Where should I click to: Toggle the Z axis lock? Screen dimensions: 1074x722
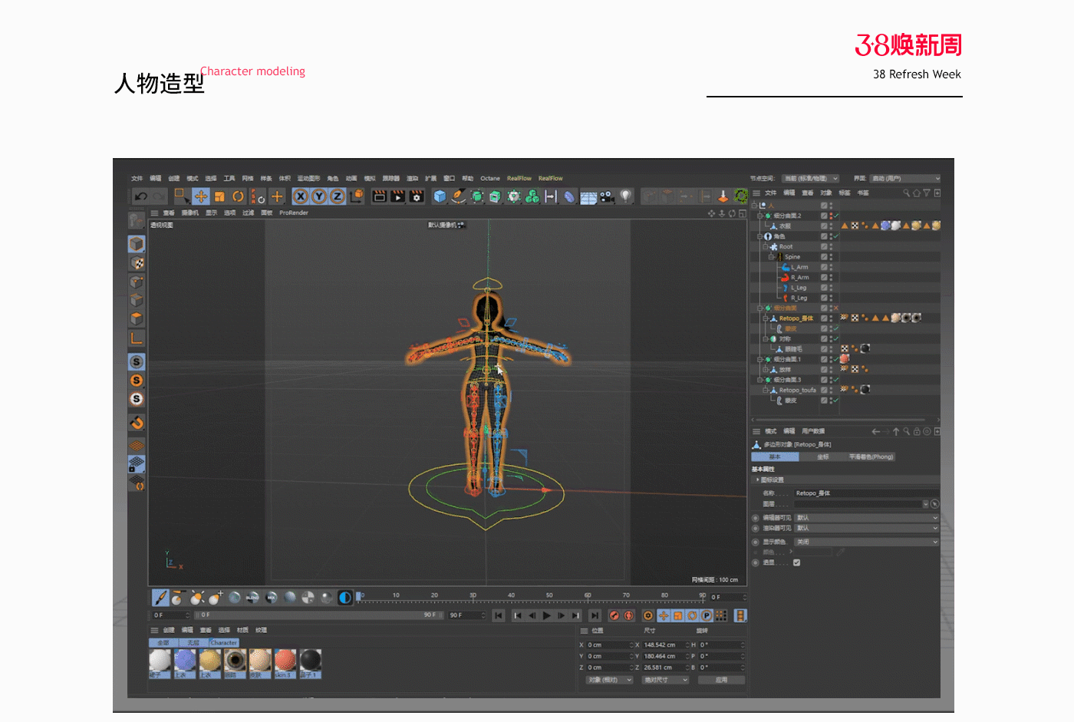(x=338, y=196)
